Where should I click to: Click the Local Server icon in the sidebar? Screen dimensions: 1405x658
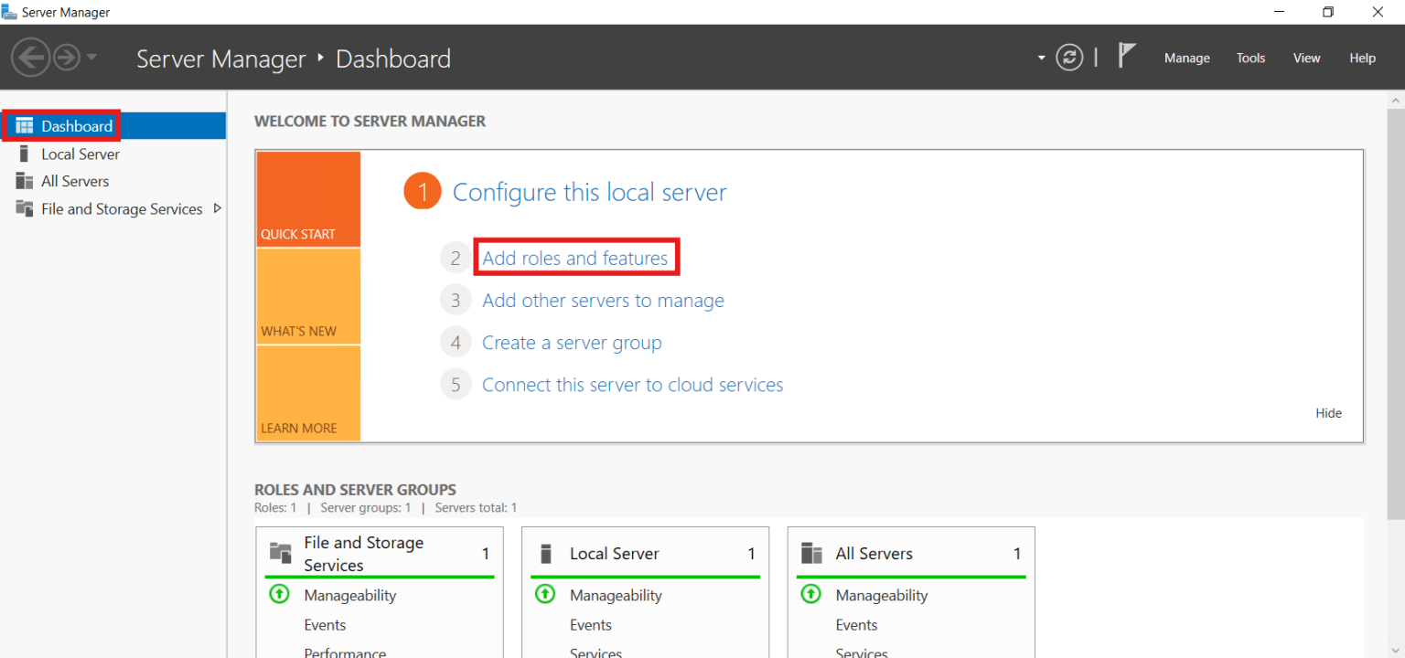pyautogui.click(x=25, y=154)
